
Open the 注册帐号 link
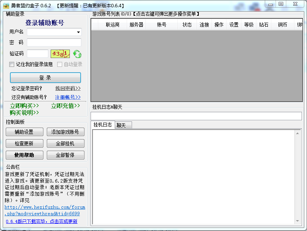[68, 97]
